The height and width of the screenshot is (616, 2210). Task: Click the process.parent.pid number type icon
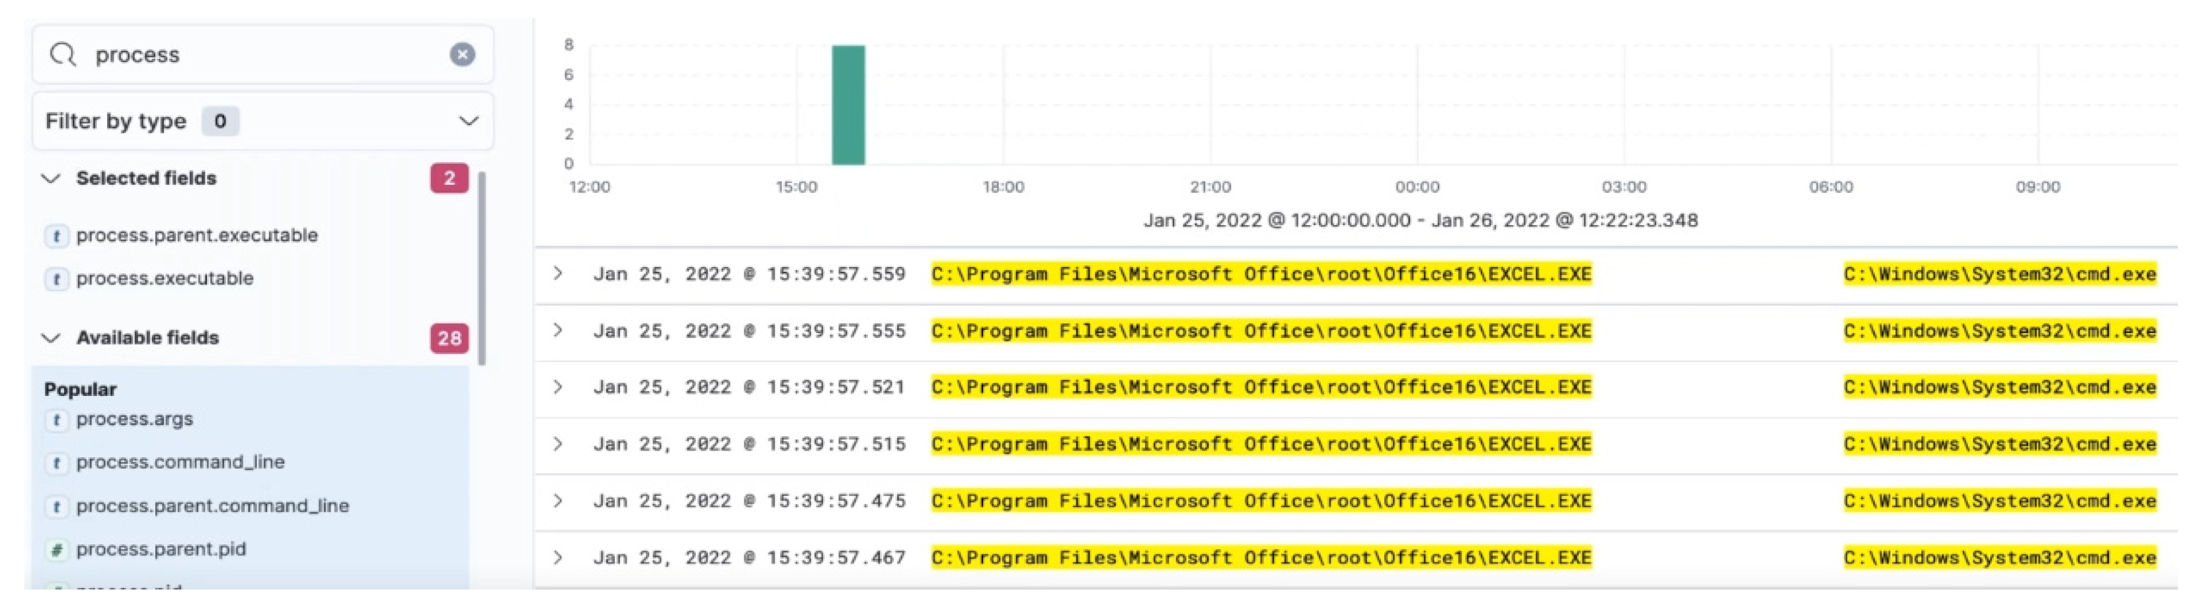pos(56,550)
